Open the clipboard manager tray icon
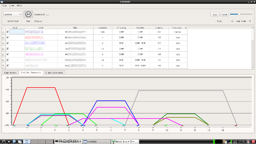Screen dimensions: 256x144 [x=225, y=141]
